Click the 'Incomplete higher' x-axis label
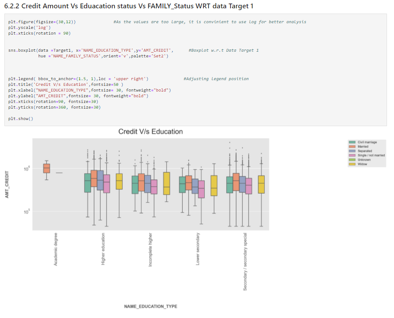 tap(150, 250)
